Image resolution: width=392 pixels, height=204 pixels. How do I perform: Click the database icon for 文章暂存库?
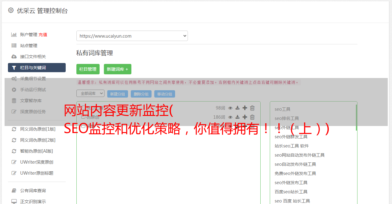pyautogui.click(x=14, y=101)
